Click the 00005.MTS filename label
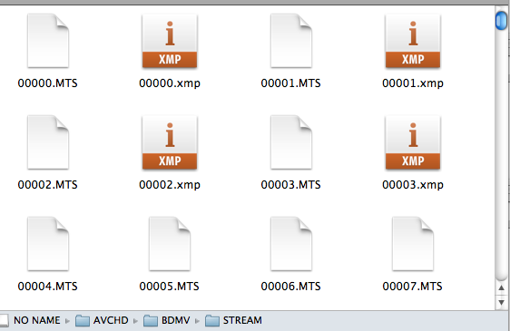Image resolution: width=510 pixels, height=331 pixels. click(x=169, y=287)
